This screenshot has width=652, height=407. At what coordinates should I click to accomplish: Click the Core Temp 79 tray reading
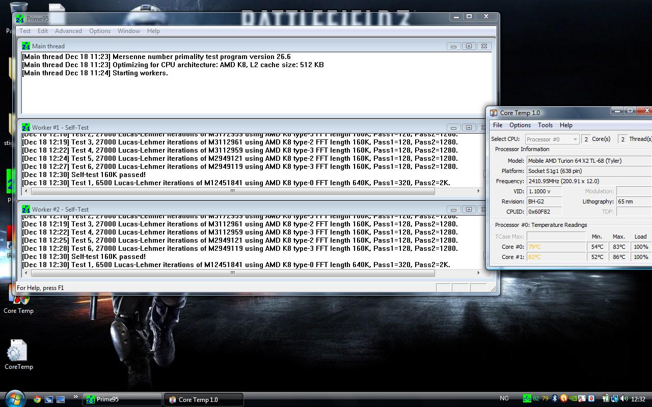tap(545, 399)
